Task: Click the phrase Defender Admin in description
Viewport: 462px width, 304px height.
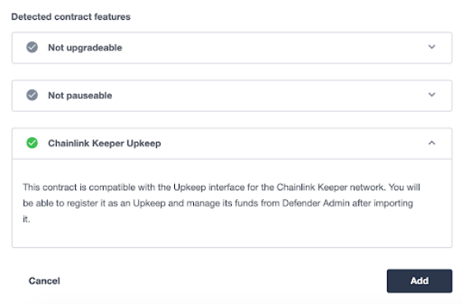Action: (x=316, y=203)
